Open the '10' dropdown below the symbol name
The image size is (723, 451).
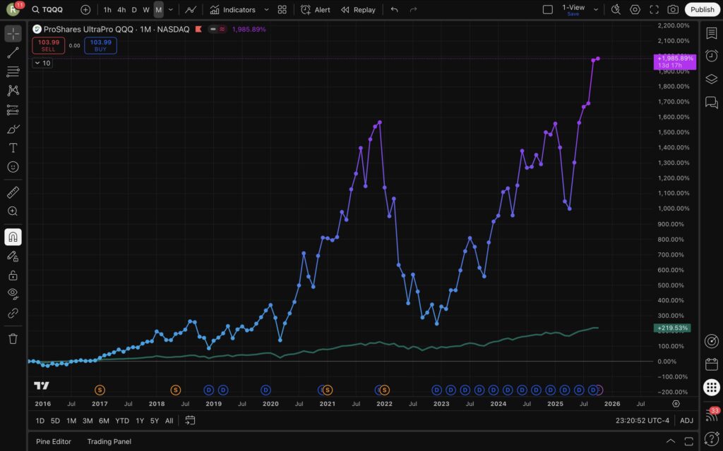tap(42, 63)
